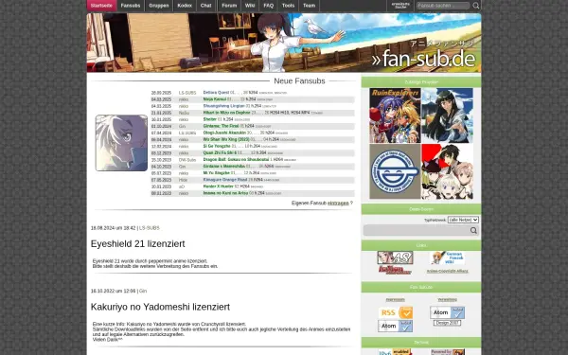Open the Mi Yu Xingzhe entry
Image resolution: width=568 pixels, height=355 pixels.
click(216, 173)
